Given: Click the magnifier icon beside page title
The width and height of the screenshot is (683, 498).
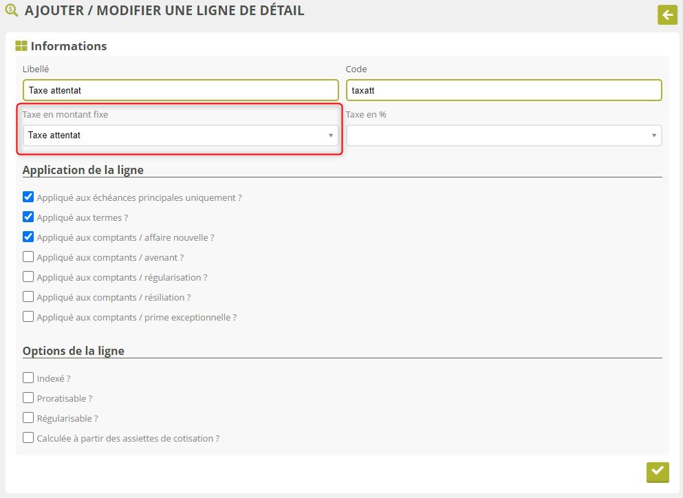Looking at the screenshot, I should point(11,11).
